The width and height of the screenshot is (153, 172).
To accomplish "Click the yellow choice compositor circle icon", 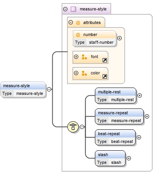I will (x=73, y=127).
